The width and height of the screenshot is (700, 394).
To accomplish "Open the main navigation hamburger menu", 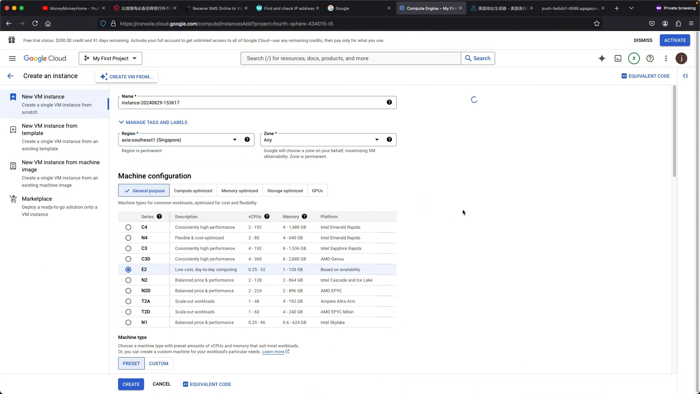I will 12,58.
